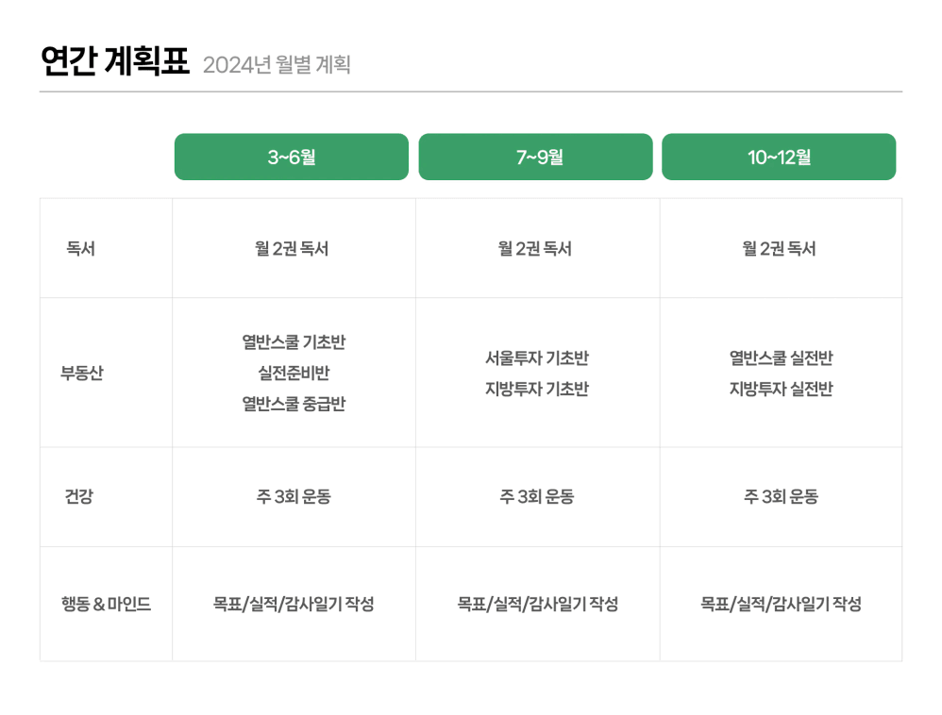The width and height of the screenshot is (942, 715).
Task: Click 월 2권 독서 under 3~6월
Action: [293, 249]
